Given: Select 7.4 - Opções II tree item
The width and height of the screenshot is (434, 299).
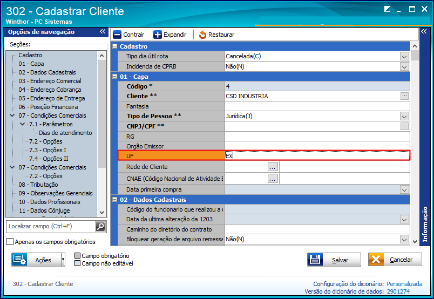Looking at the screenshot, I should [x=49, y=159].
